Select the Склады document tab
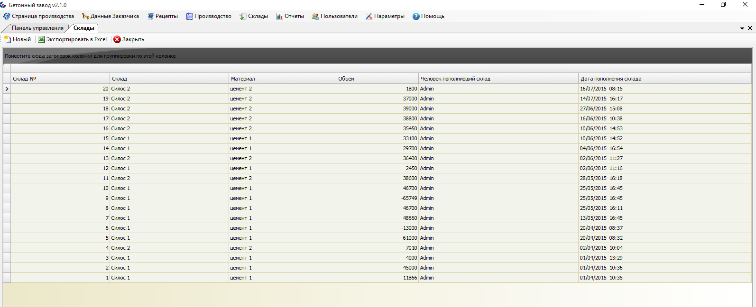This screenshot has height=307, width=756. (x=84, y=28)
